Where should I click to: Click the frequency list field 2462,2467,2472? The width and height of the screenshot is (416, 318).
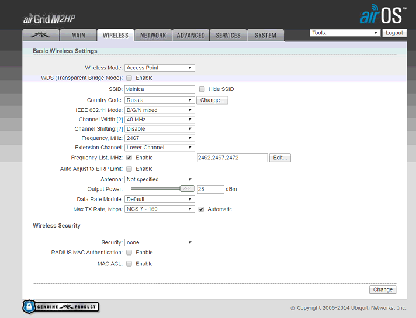click(x=233, y=158)
